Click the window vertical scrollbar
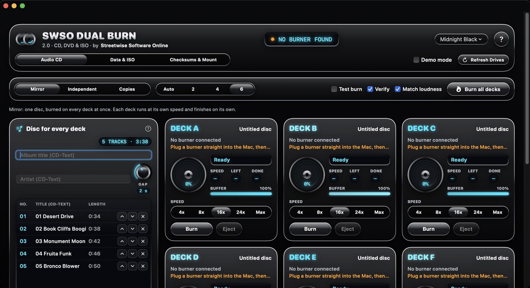This screenshot has height=288, width=530. [527, 88]
